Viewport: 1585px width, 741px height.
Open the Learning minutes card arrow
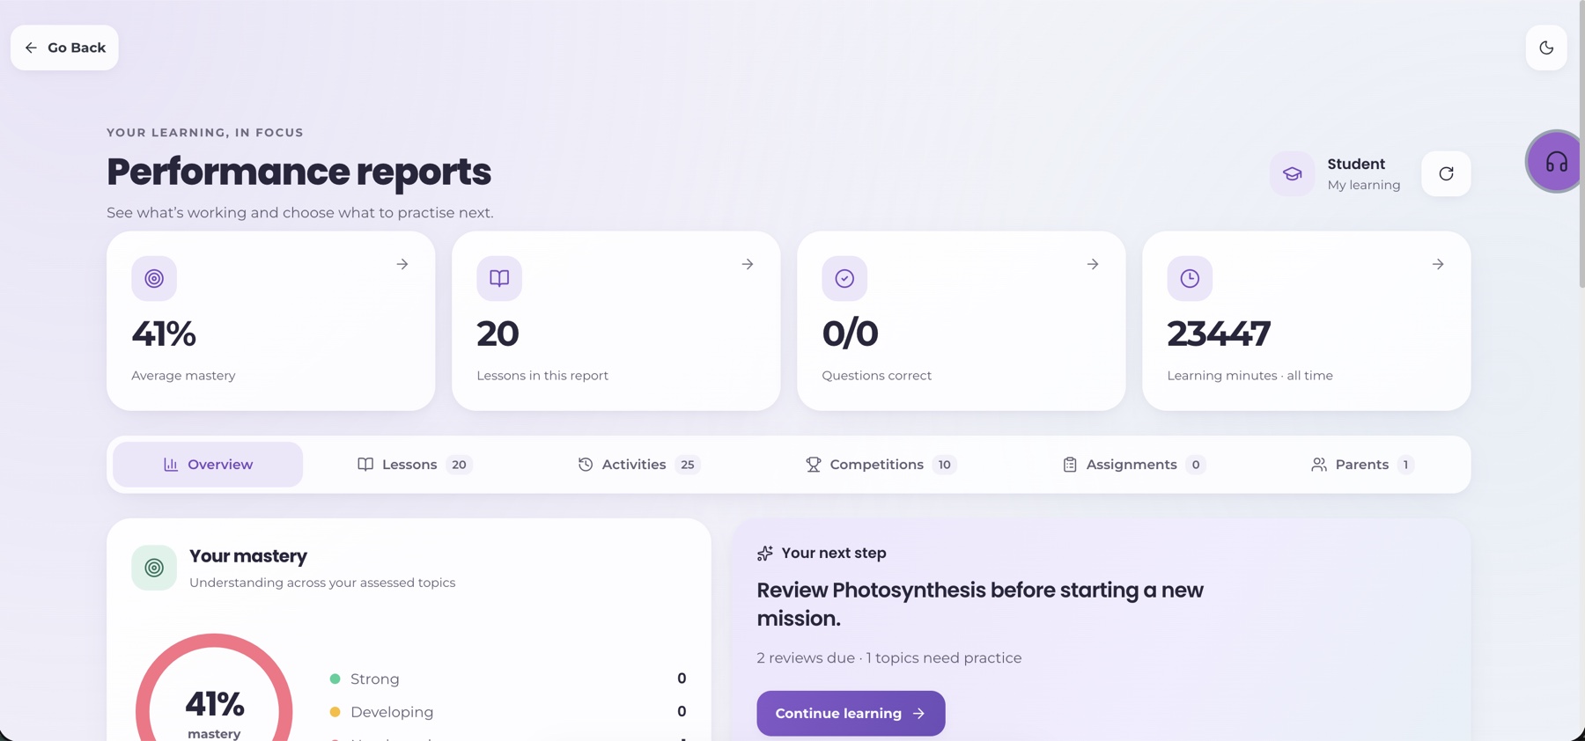[x=1437, y=264]
